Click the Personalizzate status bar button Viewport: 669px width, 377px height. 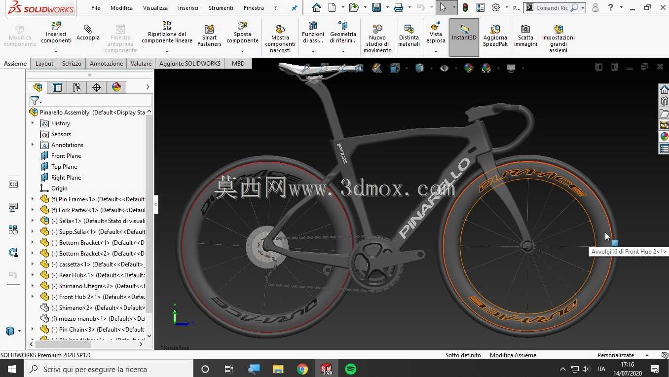(x=616, y=355)
